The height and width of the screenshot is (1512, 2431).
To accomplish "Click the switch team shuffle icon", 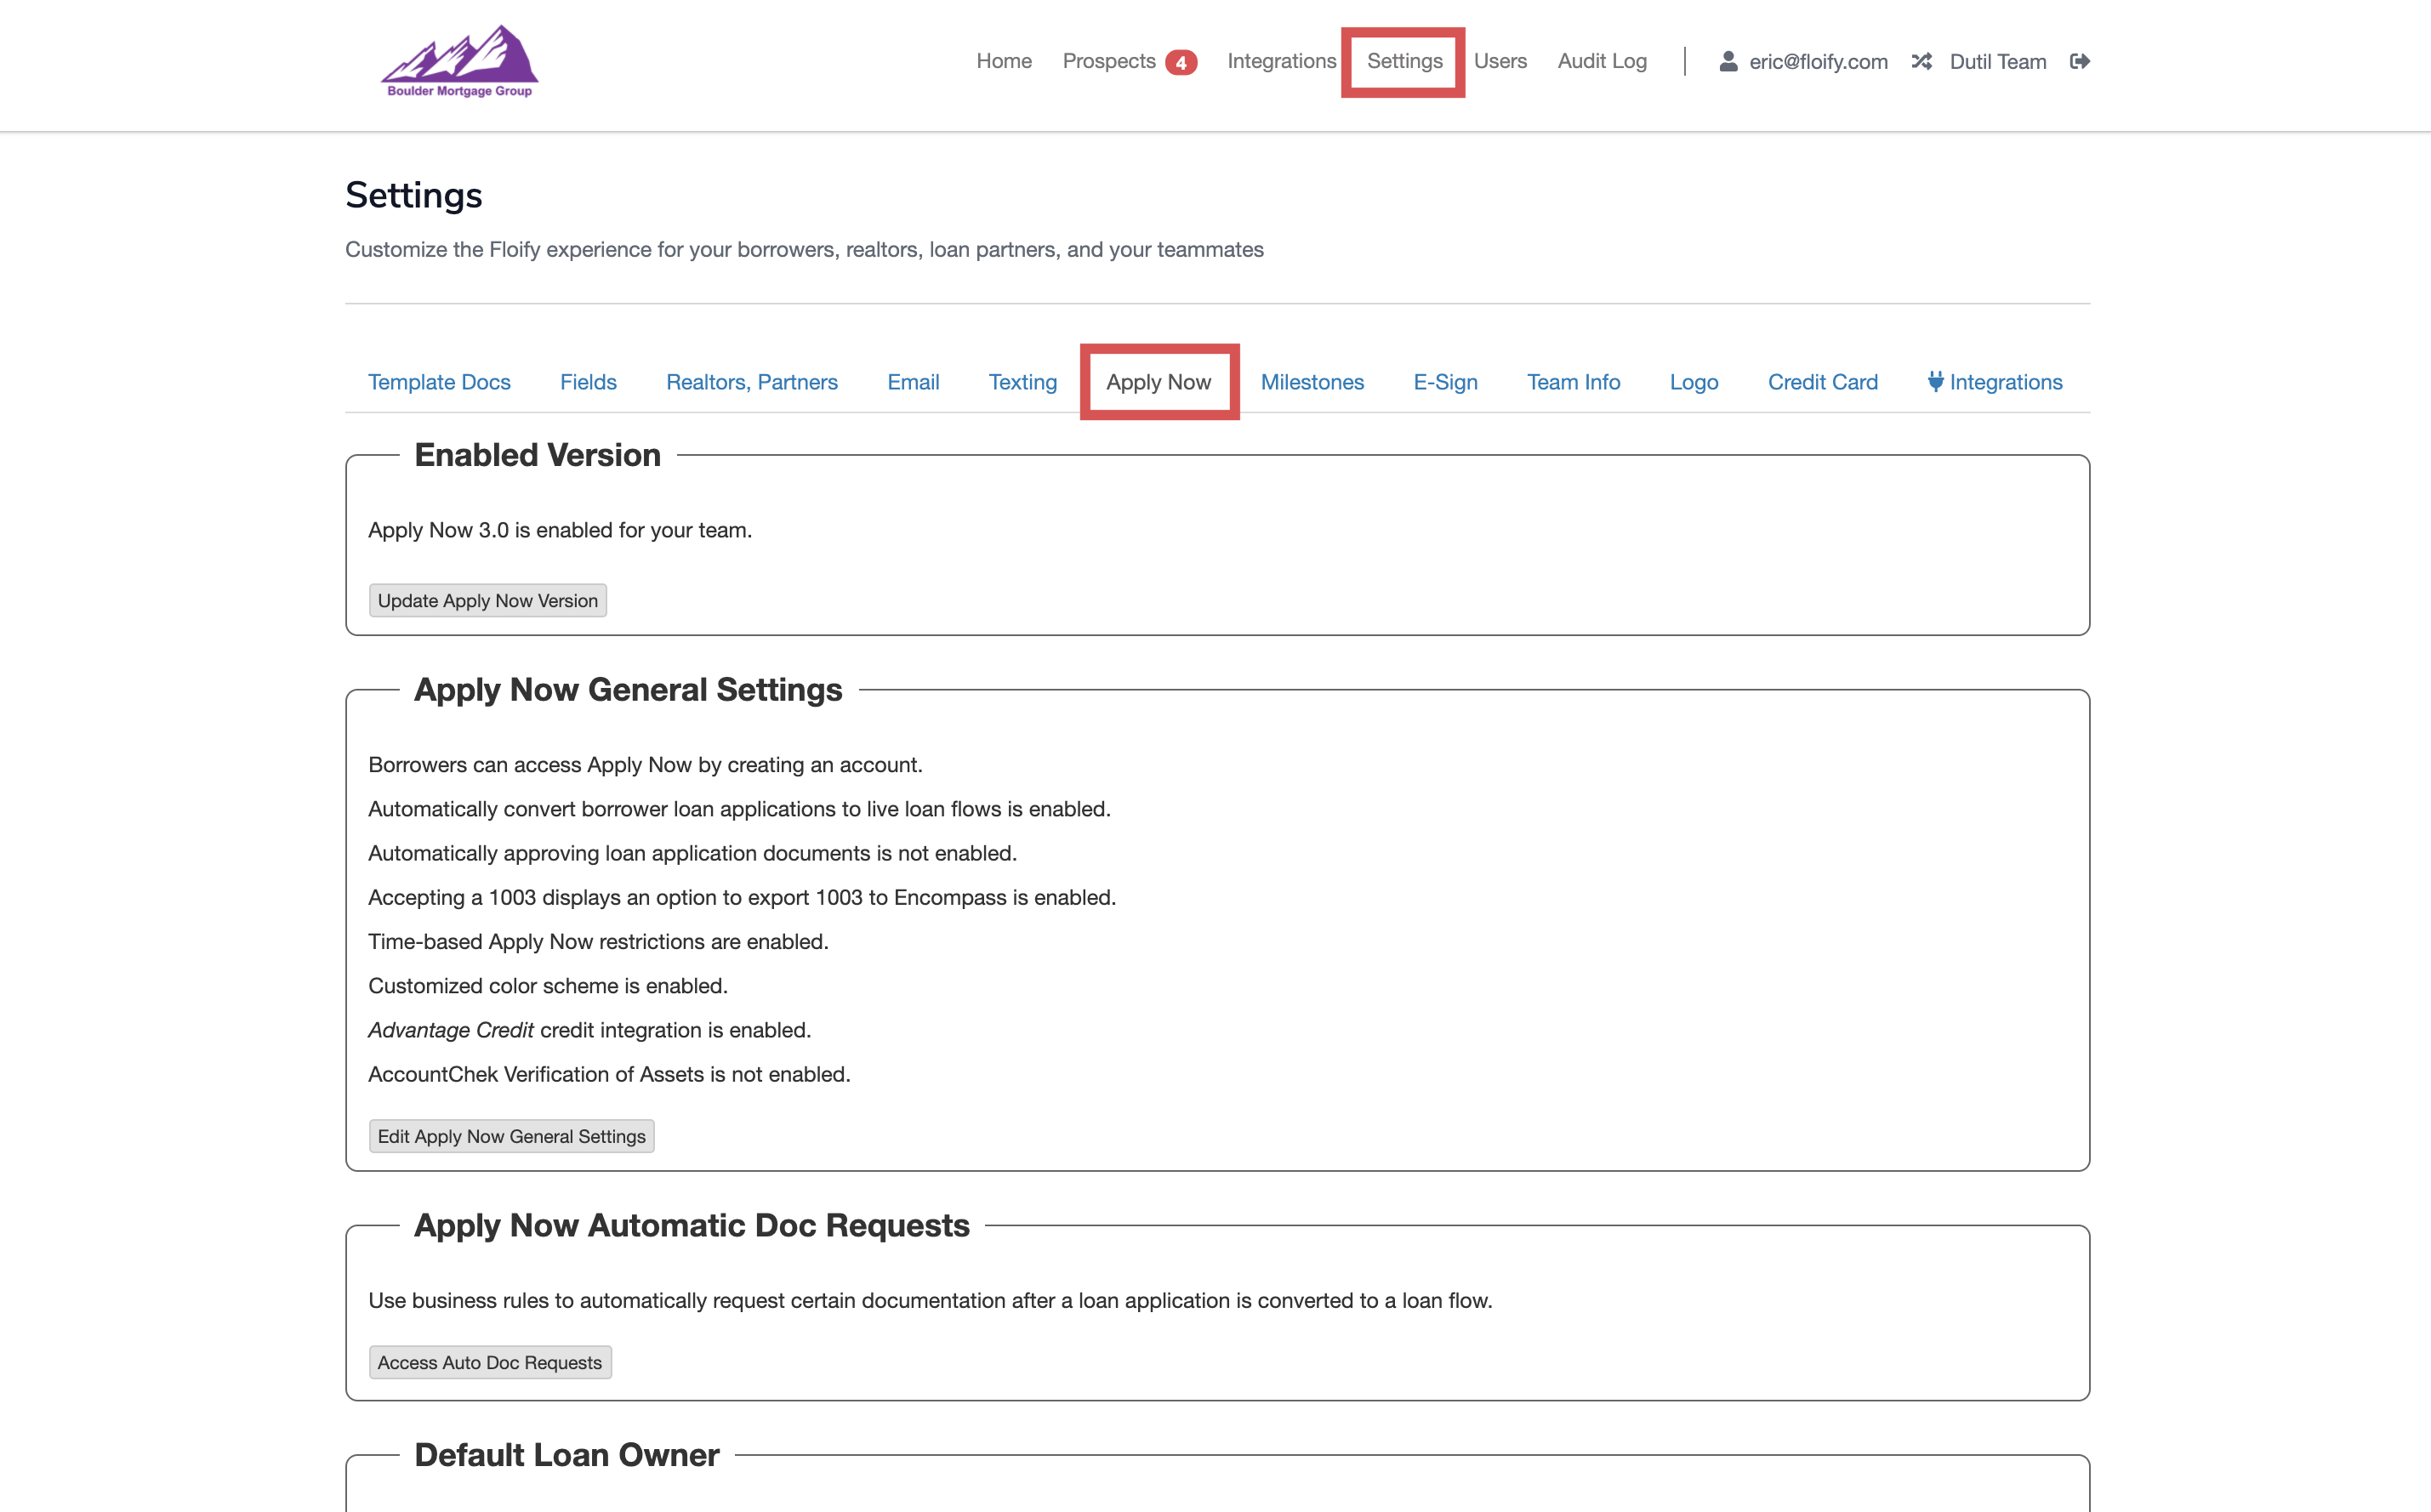I will [1921, 61].
